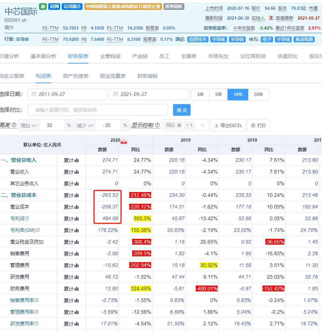Expand the 显示控制 dropdown arrow
322x333 pixels.
point(203,125)
